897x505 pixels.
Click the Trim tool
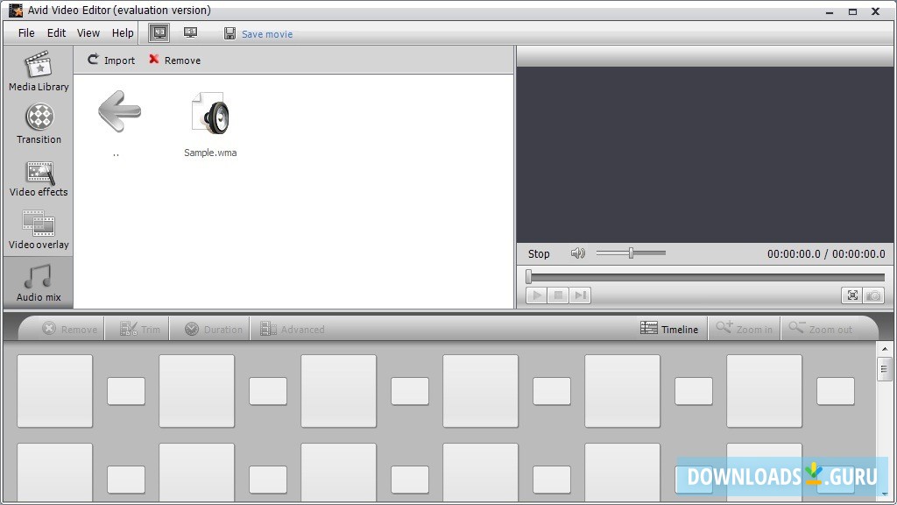[139, 330]
